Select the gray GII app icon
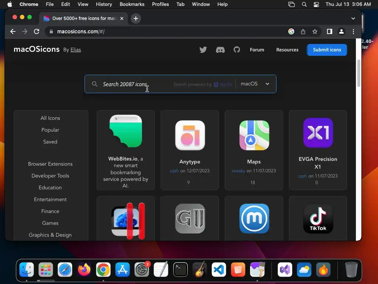Viewport: 378px width, 284px height. pos(190,219)
